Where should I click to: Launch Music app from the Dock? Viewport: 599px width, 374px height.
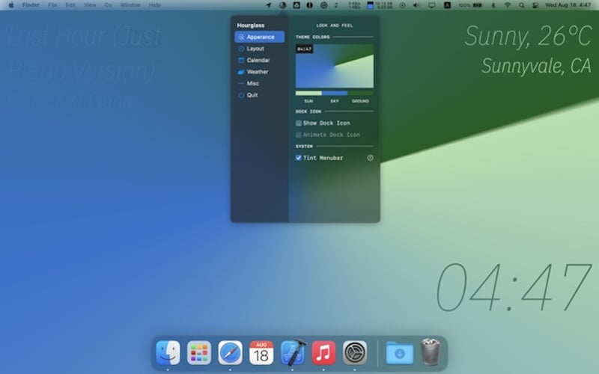[x=323, y=352]
